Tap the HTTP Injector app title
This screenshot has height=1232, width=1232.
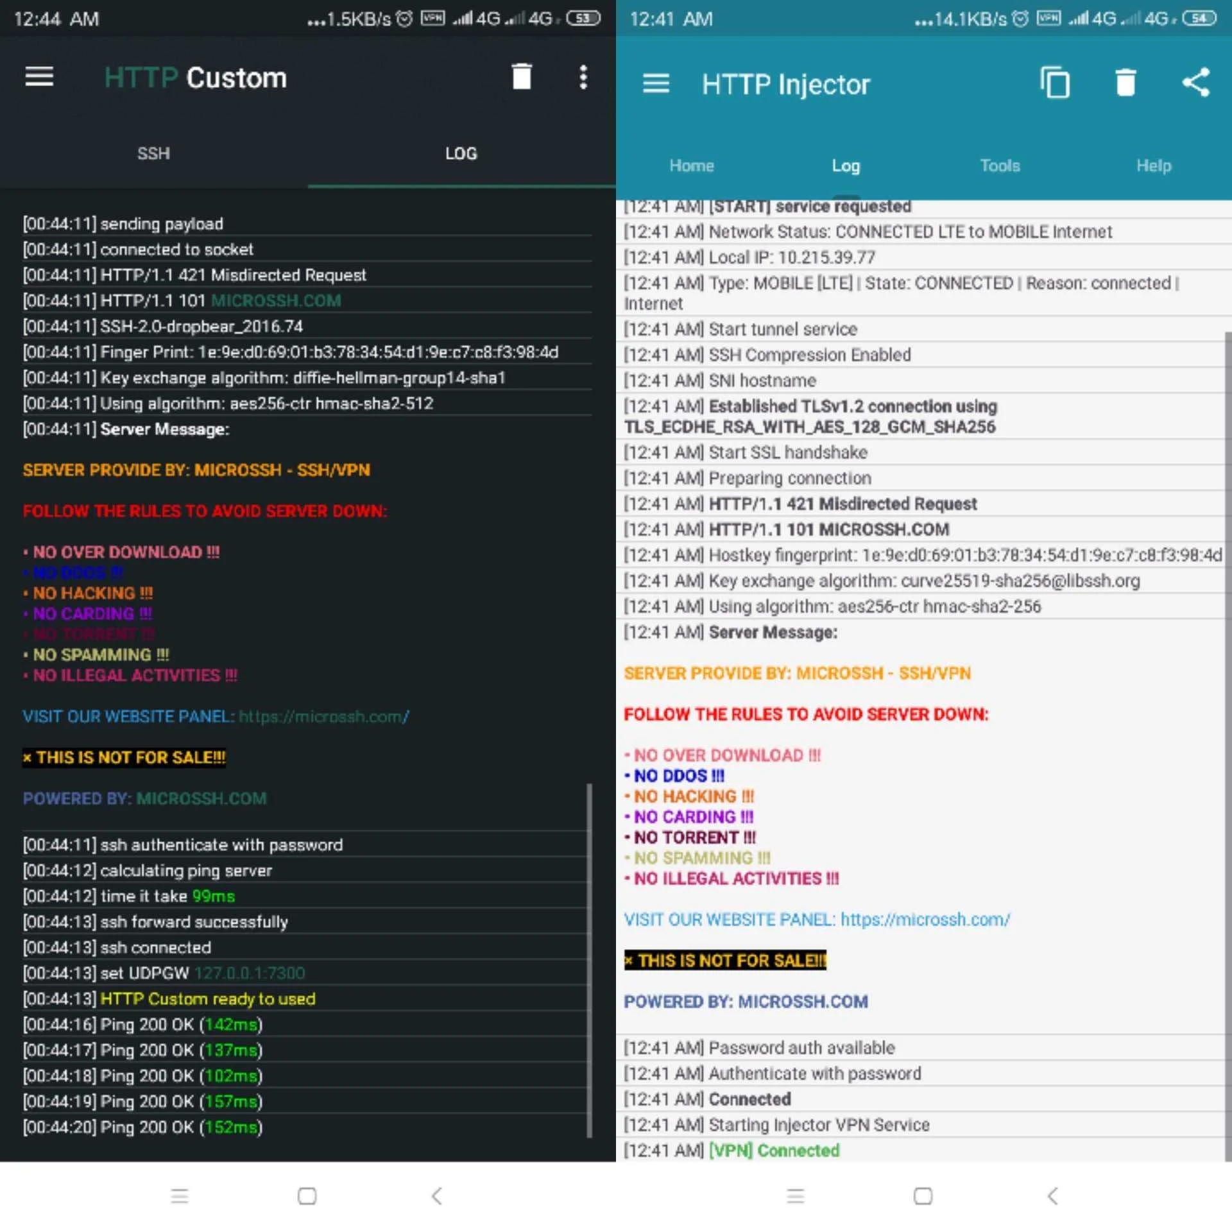point(785,84)
